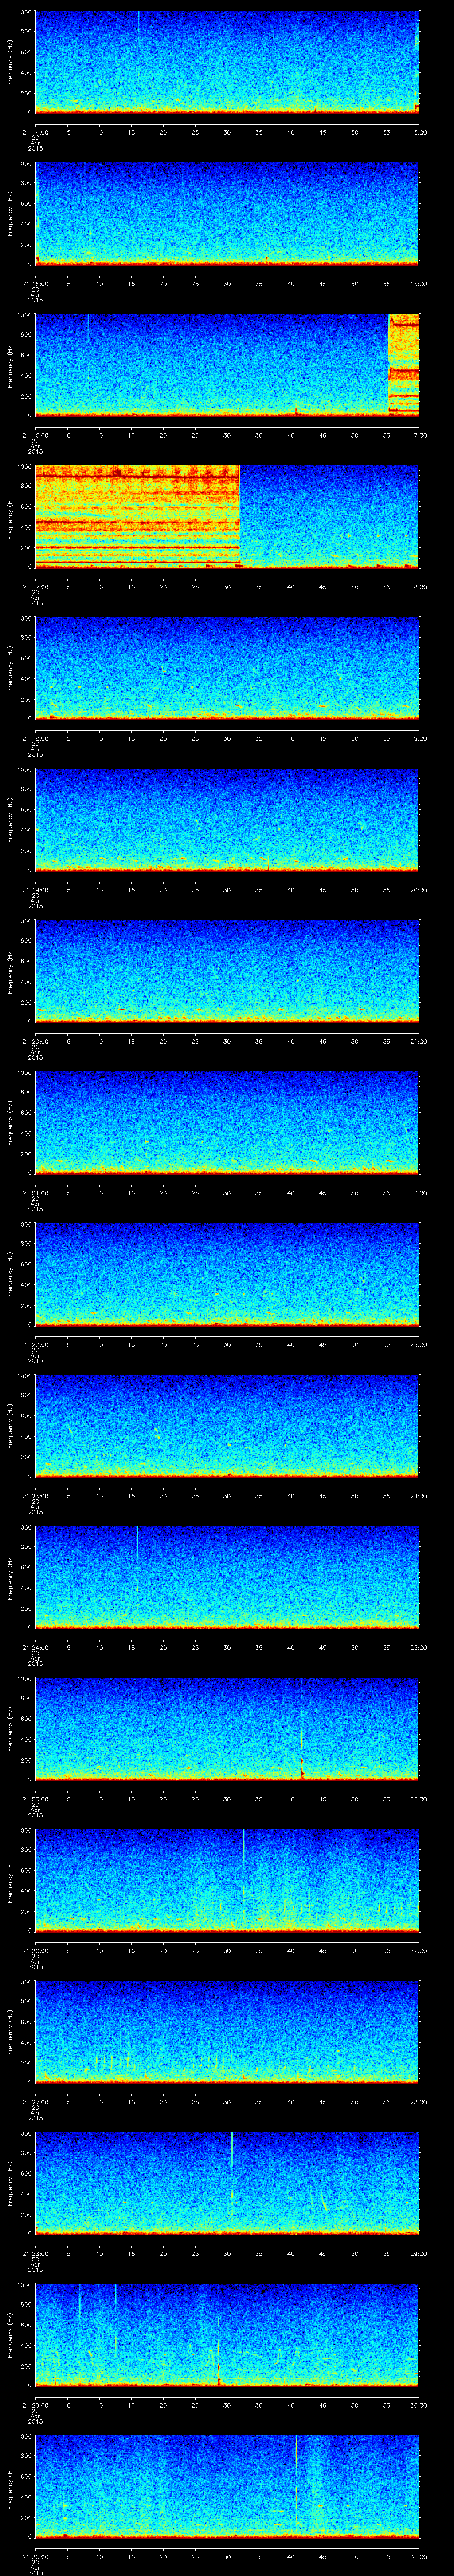Viewport: 454px width, 2576px height.
Task: Select the spectrogram panel starting at 21:18:00
Action: click(x=227, y=668)
